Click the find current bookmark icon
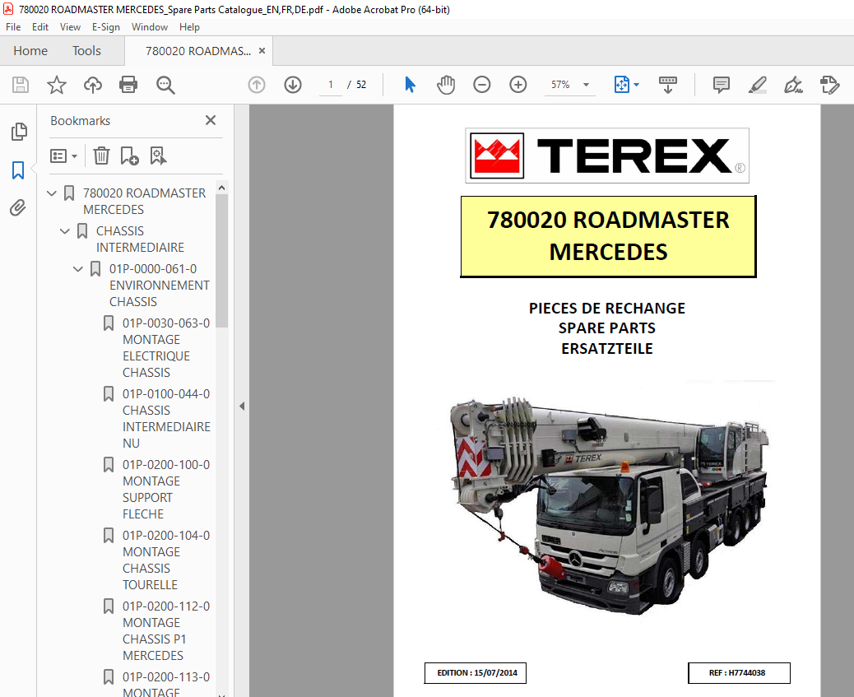The image size is (854, 697). point(159,156)
